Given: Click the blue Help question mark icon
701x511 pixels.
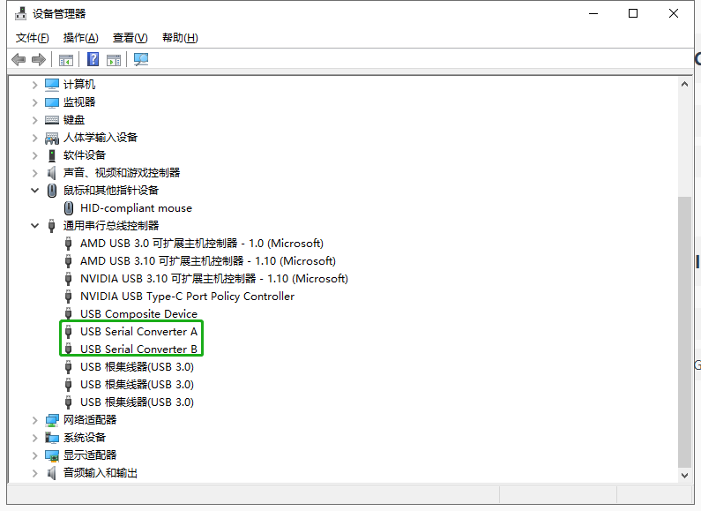Looking at the screenshot, I should point(93,59).
